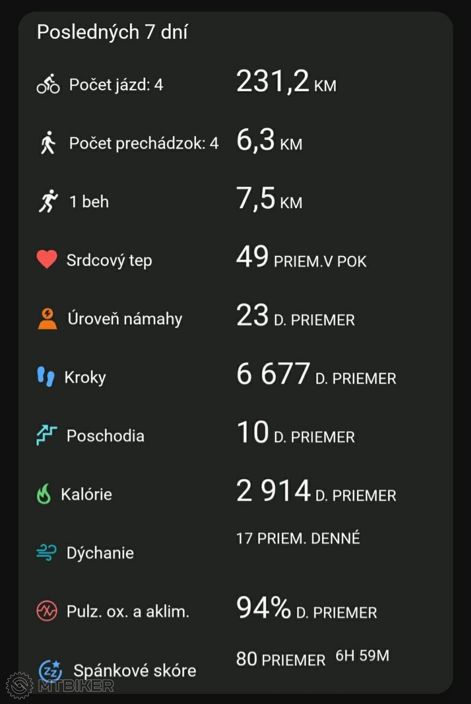The image size is (471, 704).
Task: Select the Kroky steps row
Action: point(236,377)
